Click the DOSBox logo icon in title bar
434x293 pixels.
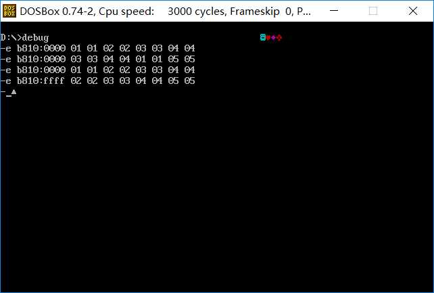tap(9, 11)
